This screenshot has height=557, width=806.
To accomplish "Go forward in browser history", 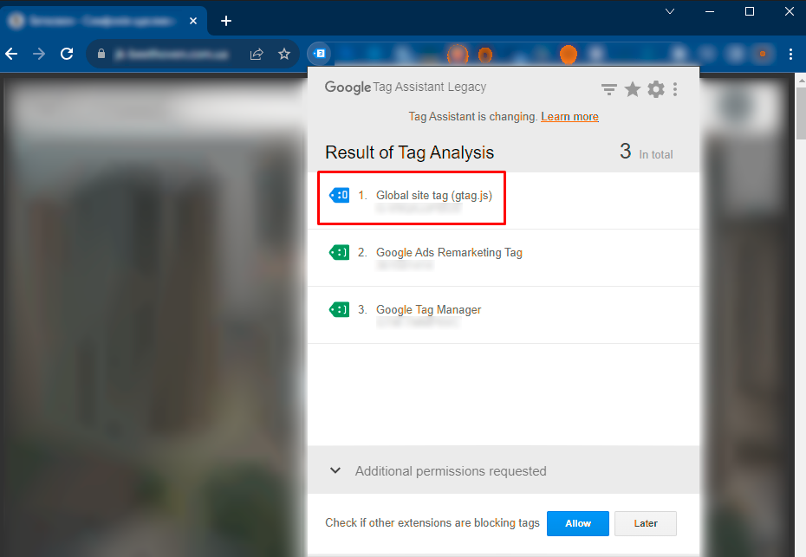I will click(x=39, y=54).
